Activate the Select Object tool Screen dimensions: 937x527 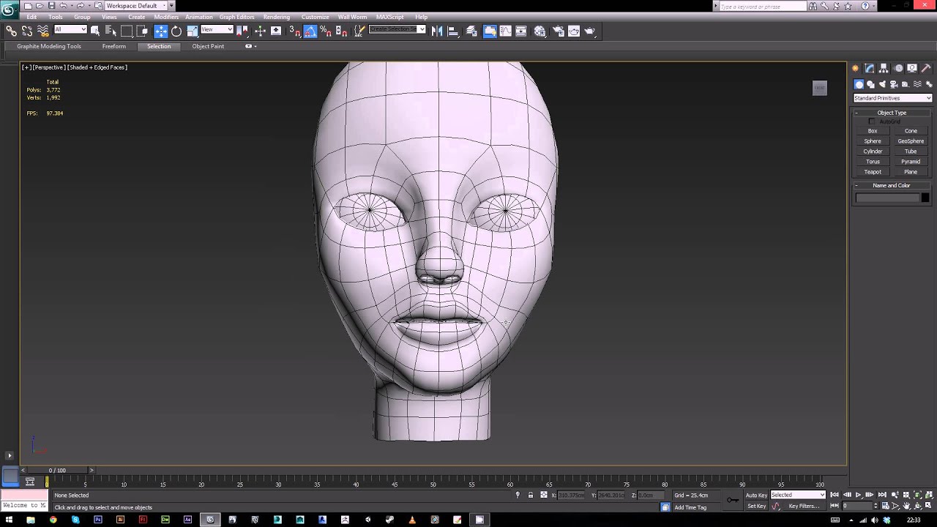95,31
